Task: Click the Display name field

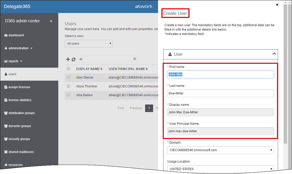Action: tap(220, 112)
